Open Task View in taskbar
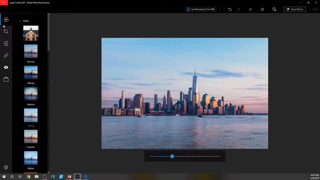Screen dimensions: 320x180 tap(20, 176)
